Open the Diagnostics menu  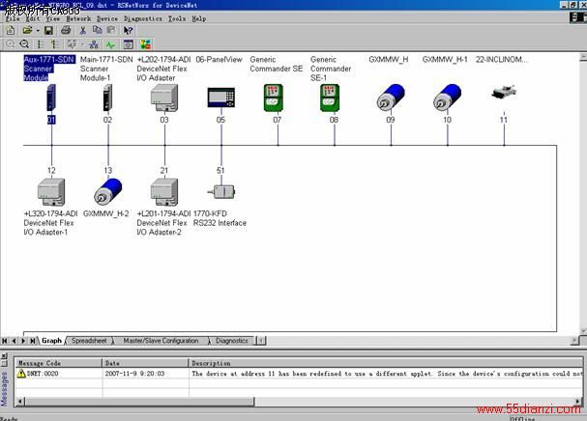tap(143, 18)
